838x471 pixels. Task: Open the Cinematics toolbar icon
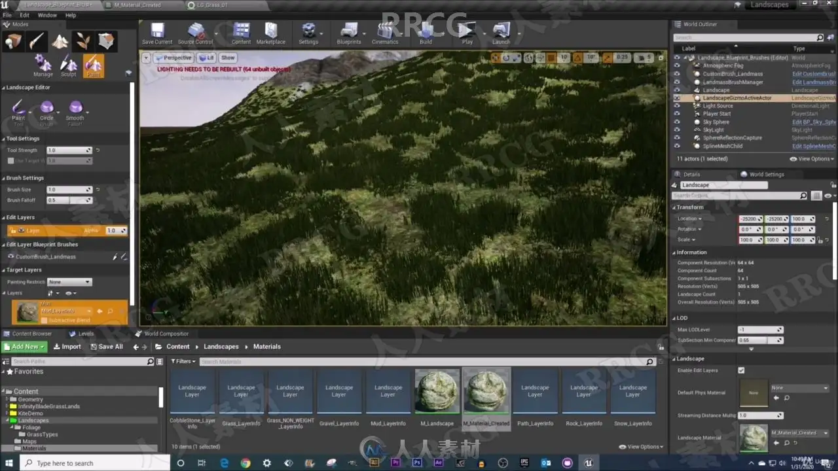(385, 31)
